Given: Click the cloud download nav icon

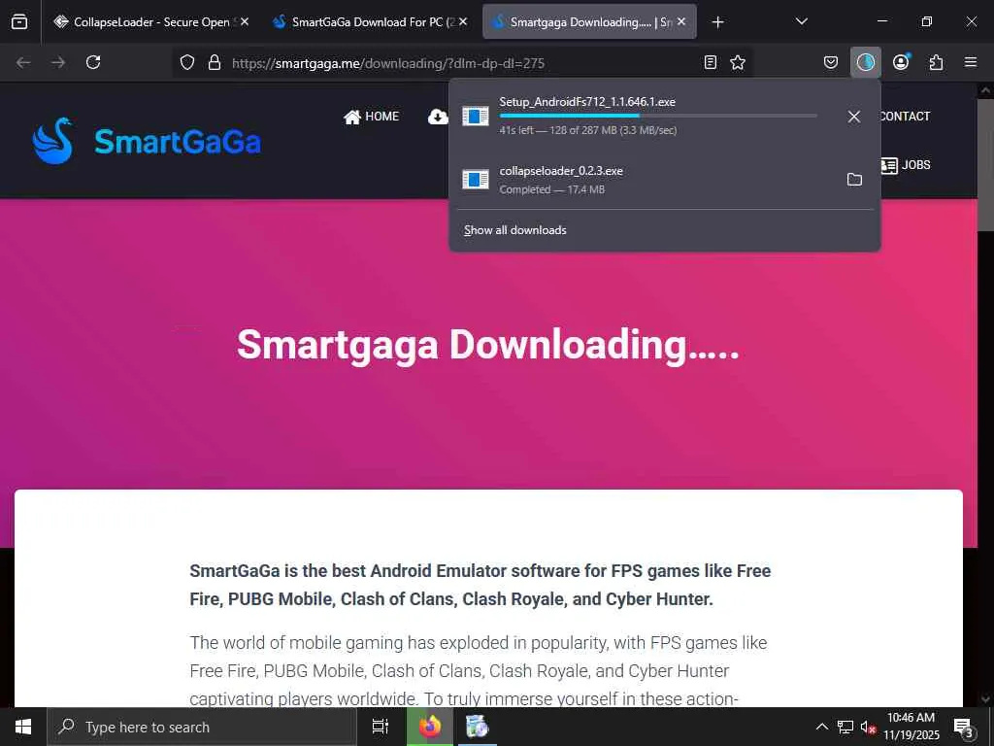Looking at the screenshot, I should point(438,117).
